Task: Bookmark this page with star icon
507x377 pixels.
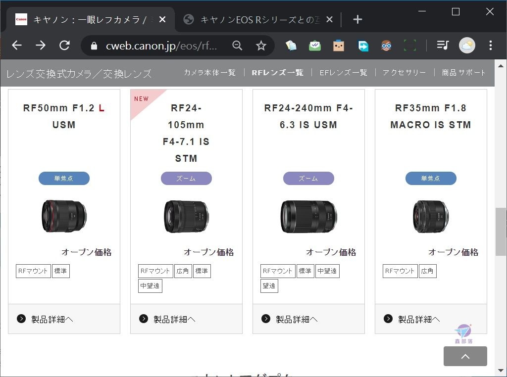Action: [x=261, y=46]
